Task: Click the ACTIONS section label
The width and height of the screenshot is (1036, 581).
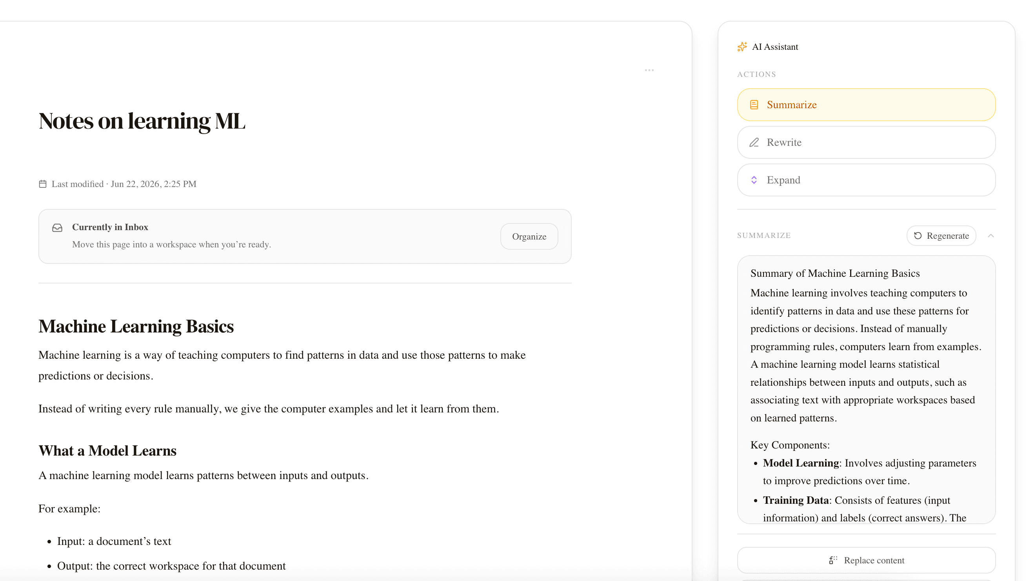Action: pyautogui.click(x=756, y=74)
